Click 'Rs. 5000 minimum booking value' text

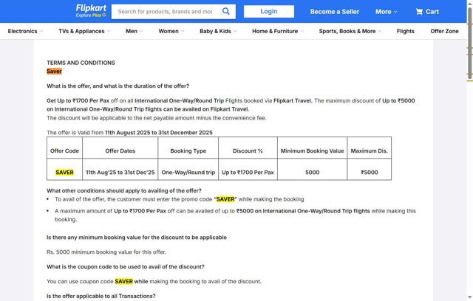tap(106, 252)
